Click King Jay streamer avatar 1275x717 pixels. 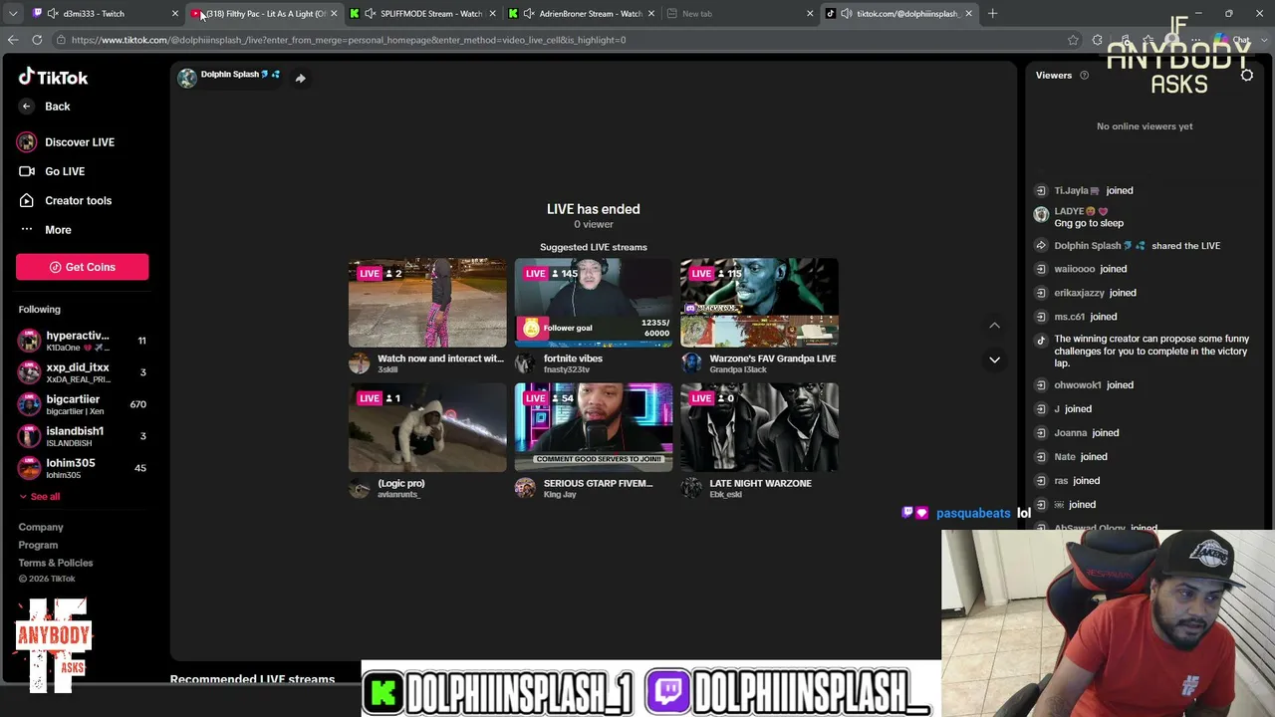tap(525, 488)
